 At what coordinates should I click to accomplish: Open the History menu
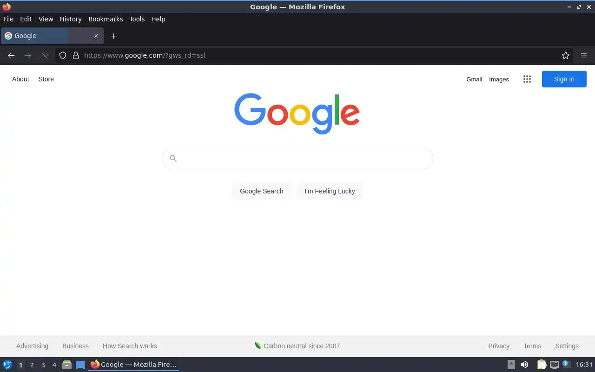pyautogui.click(x=71, y=19)
